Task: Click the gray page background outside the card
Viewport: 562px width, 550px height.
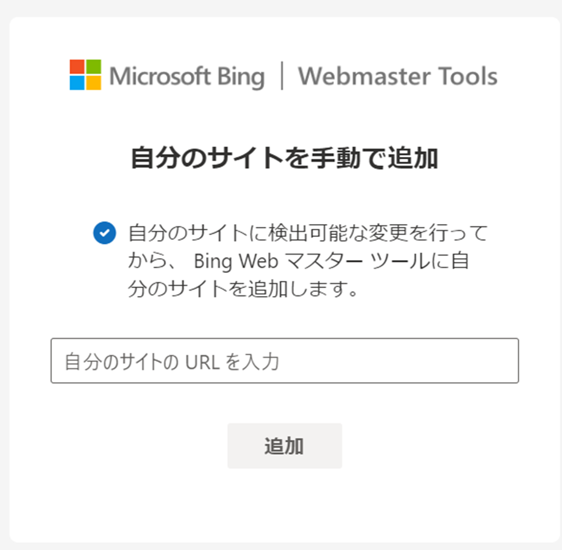Action: [x=280, y=8]
